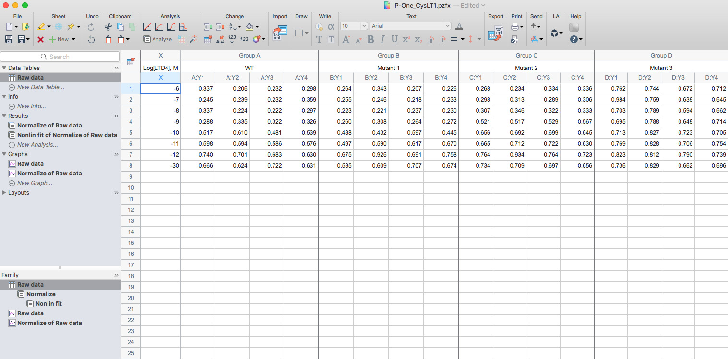Open the Save As dropdown arrow

pos(28,39)
